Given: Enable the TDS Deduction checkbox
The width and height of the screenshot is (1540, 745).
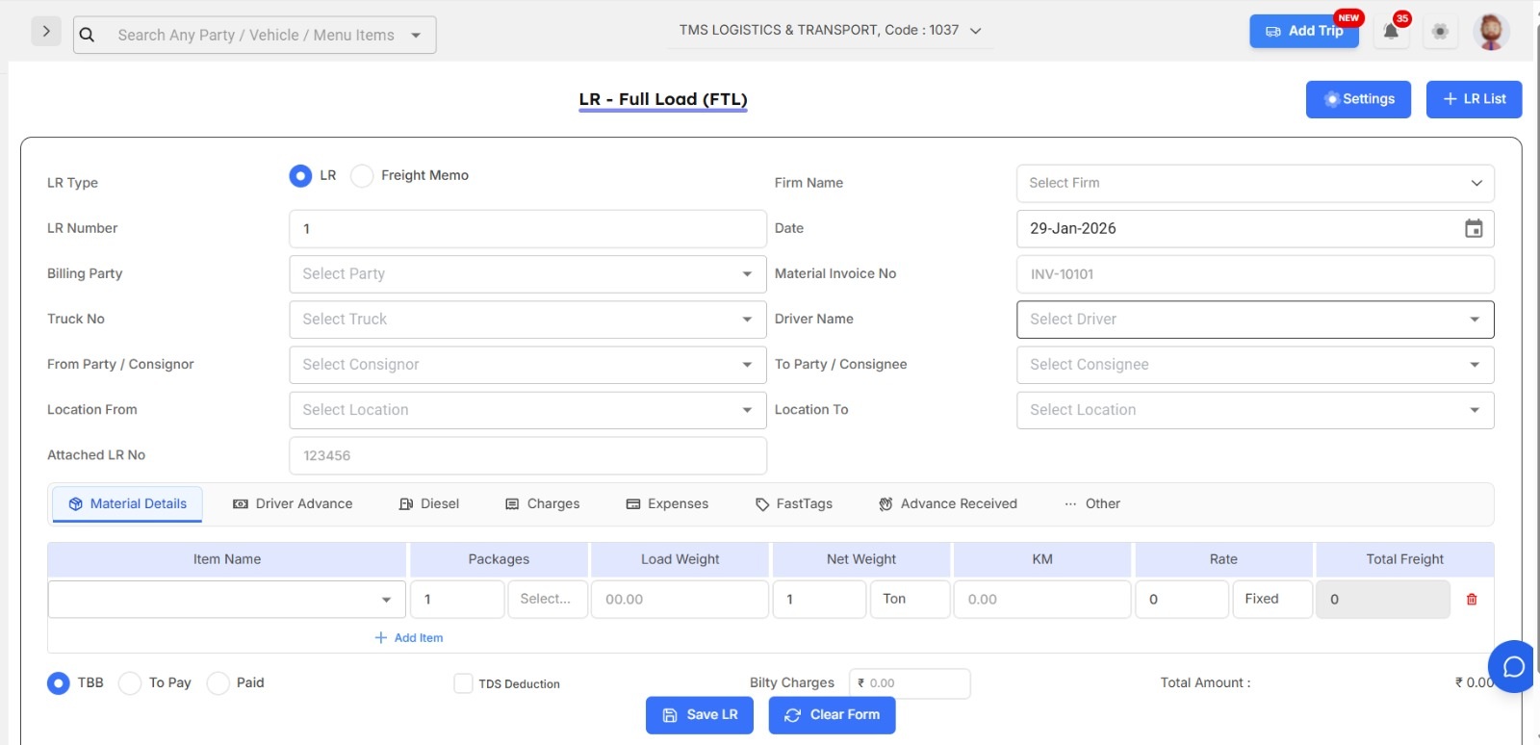Looking at the screenshot, I should point(463,683).
